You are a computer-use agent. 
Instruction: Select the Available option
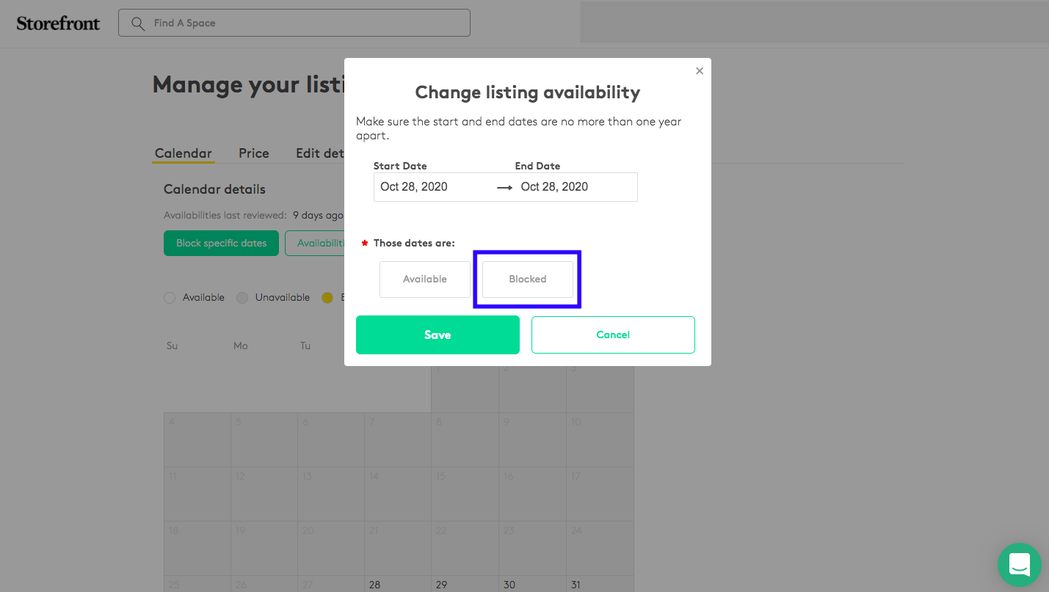click(x=424, y=279)
